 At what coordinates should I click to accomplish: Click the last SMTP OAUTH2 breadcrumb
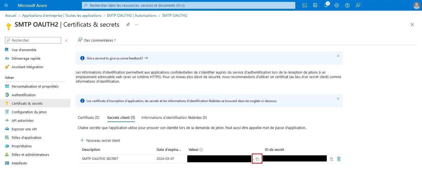(x=175, y=15)
